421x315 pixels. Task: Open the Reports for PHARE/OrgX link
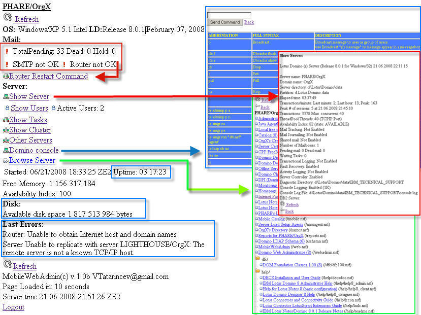[x=280, y=235]
